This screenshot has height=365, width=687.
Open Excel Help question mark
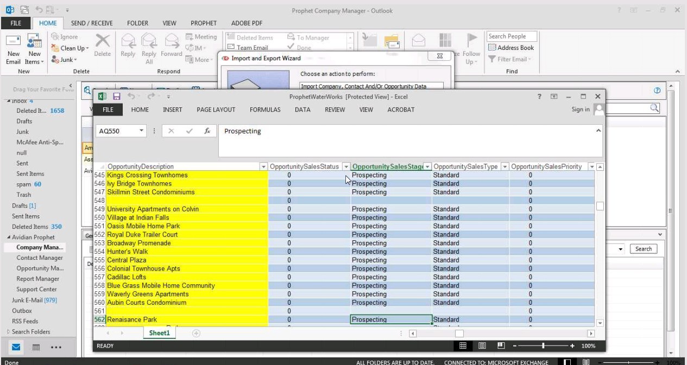539,97
